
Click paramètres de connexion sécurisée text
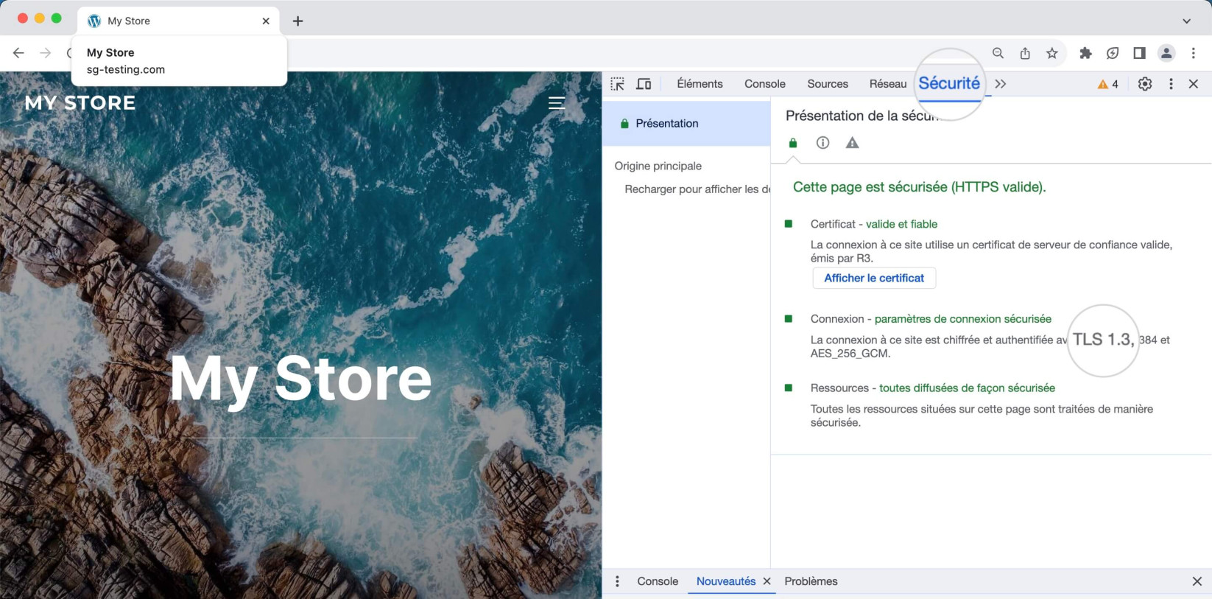(x=963, y=319)
